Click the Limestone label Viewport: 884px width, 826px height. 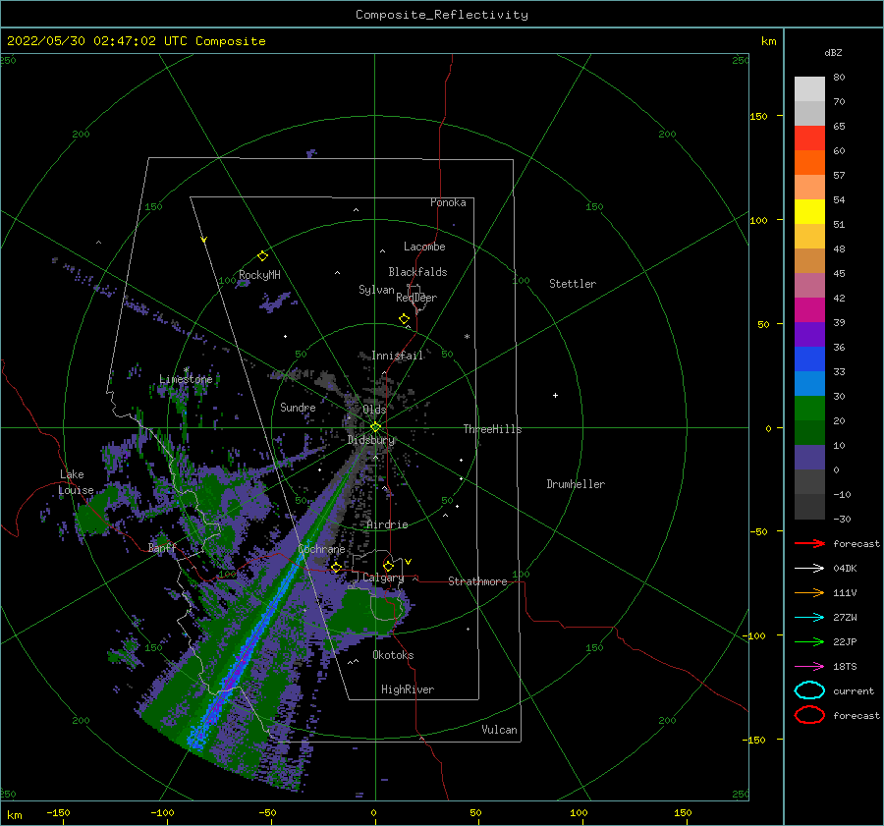point(186,379)
